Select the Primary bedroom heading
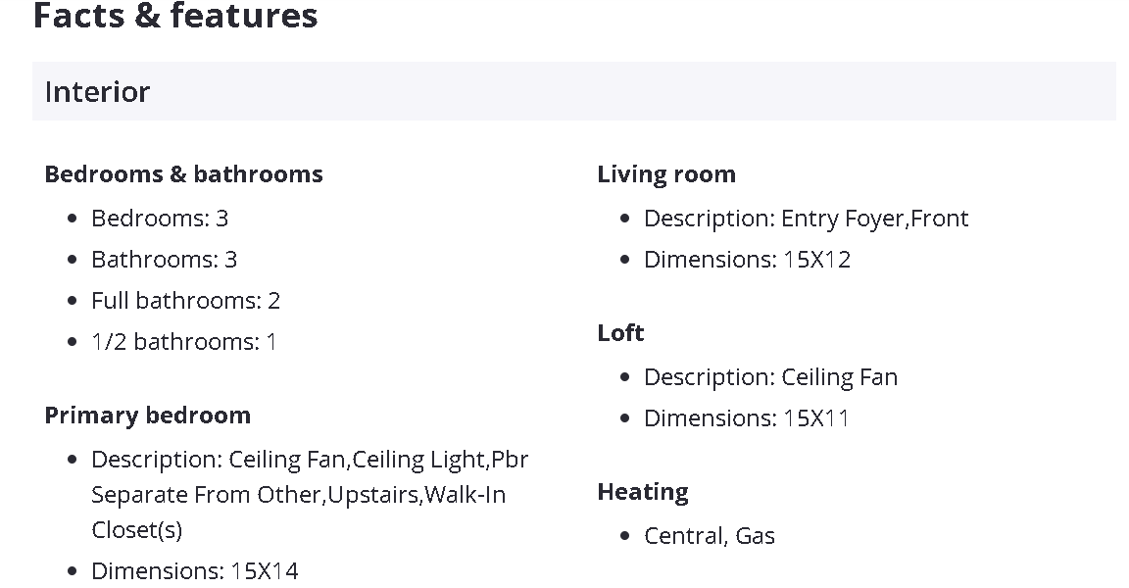The height and width of the screenshot is (588, 1129). pyautogui.click(x=148, y=416)
